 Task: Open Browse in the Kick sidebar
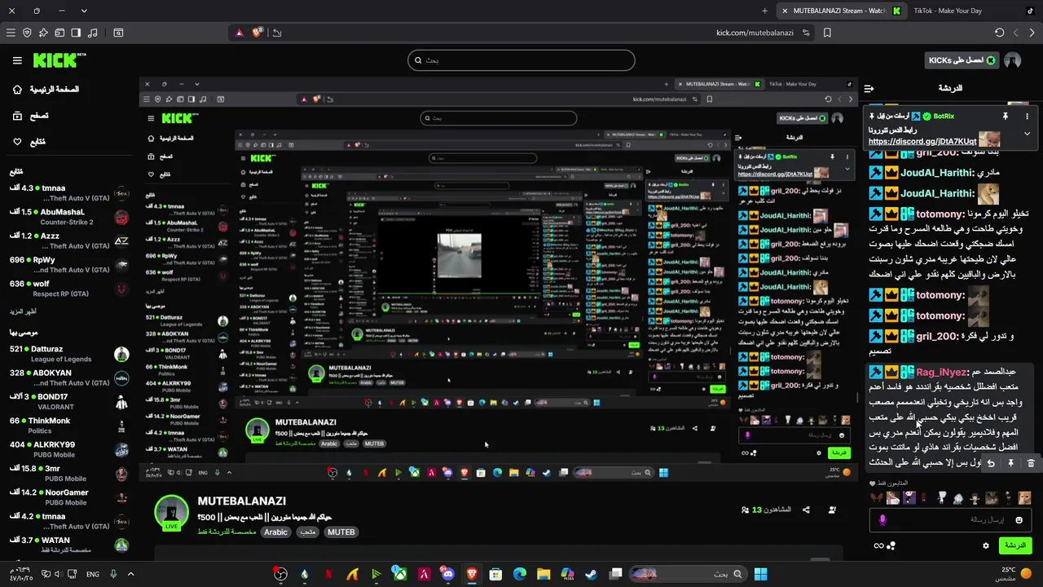click(30, 116)
